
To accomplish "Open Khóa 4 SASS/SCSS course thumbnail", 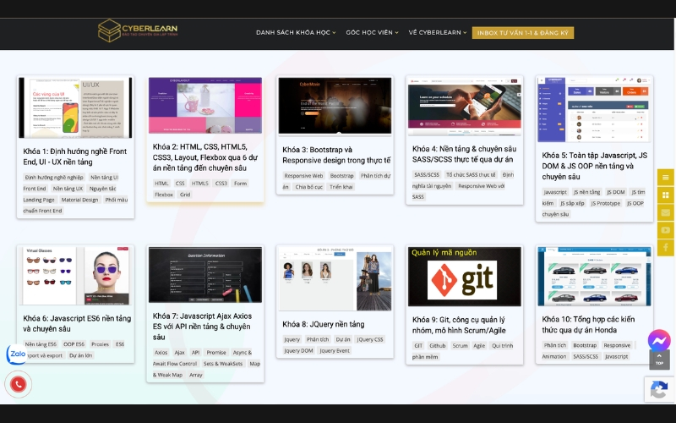I will click(x=465, y=105).
